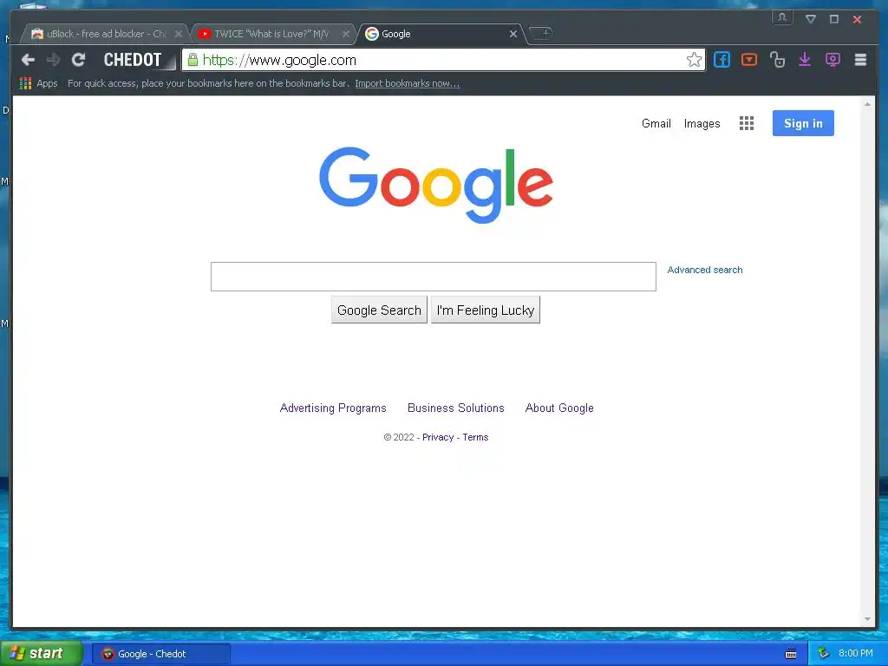Screen dimensions: 888x666
Task: Open a new tab with the plus button
Action: [542, 33]
